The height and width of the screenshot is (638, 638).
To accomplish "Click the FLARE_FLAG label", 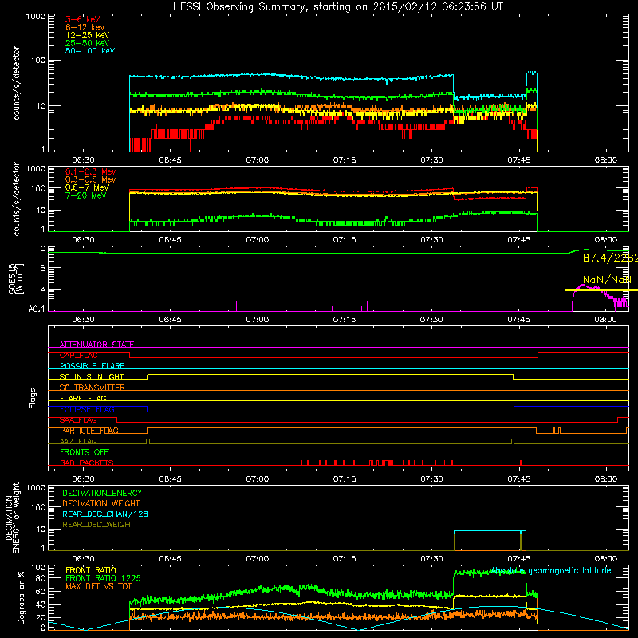I will coord(83,398).
